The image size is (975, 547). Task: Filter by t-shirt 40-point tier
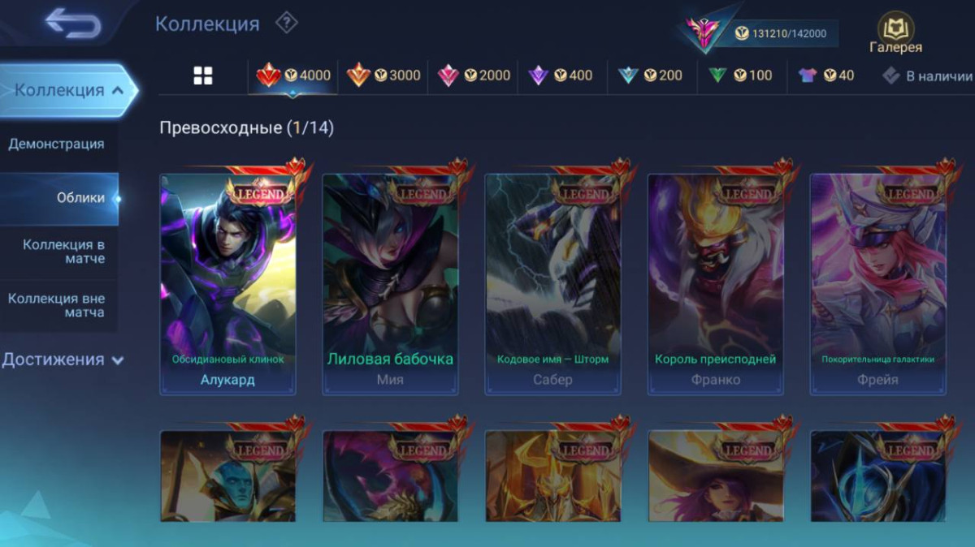pyautogui.click(x=825, y=76)
